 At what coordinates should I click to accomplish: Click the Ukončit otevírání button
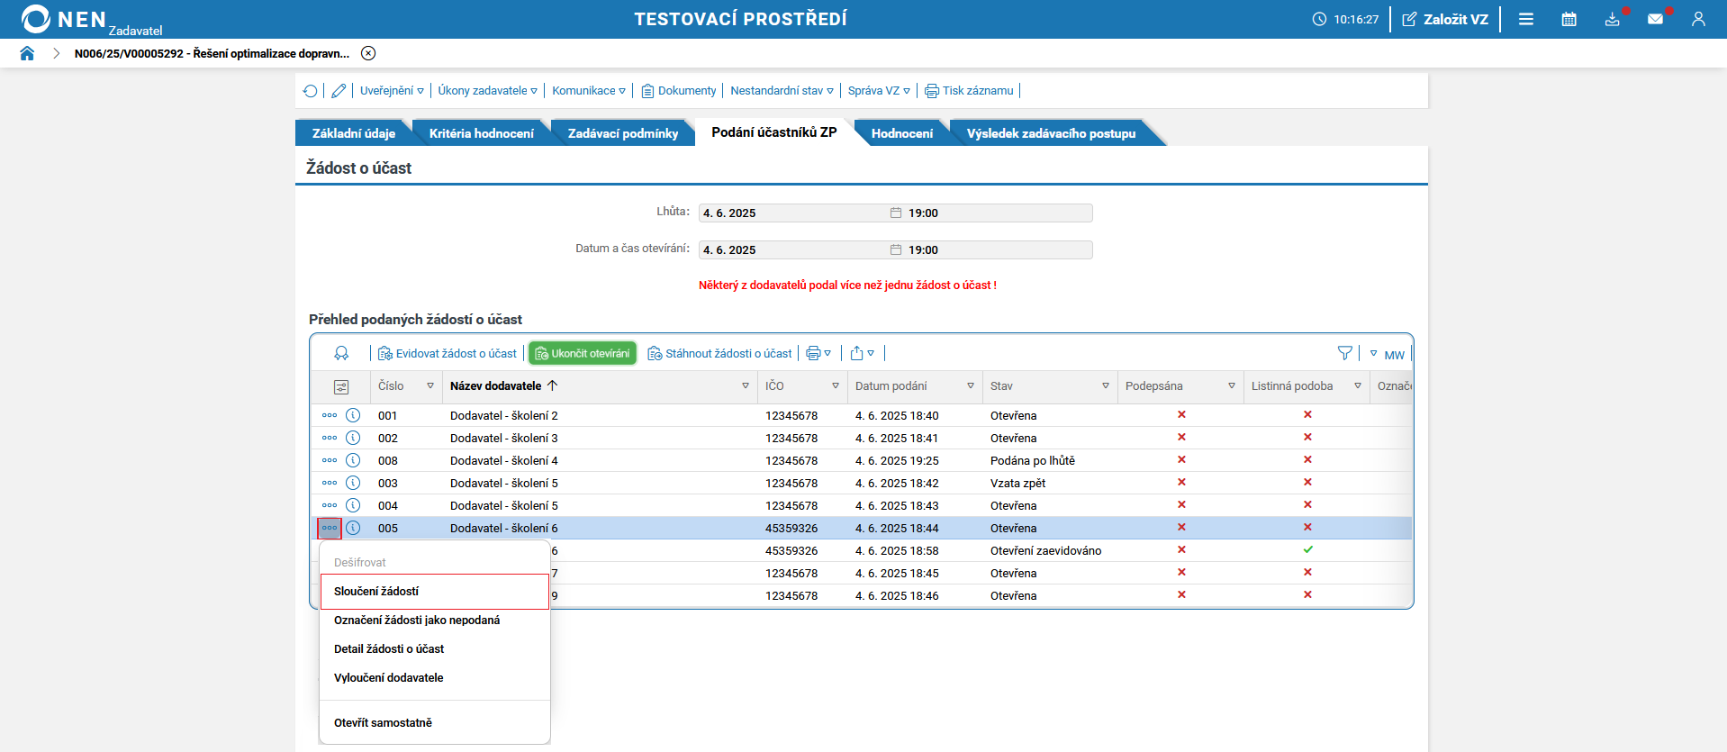(x=583, y=354)
